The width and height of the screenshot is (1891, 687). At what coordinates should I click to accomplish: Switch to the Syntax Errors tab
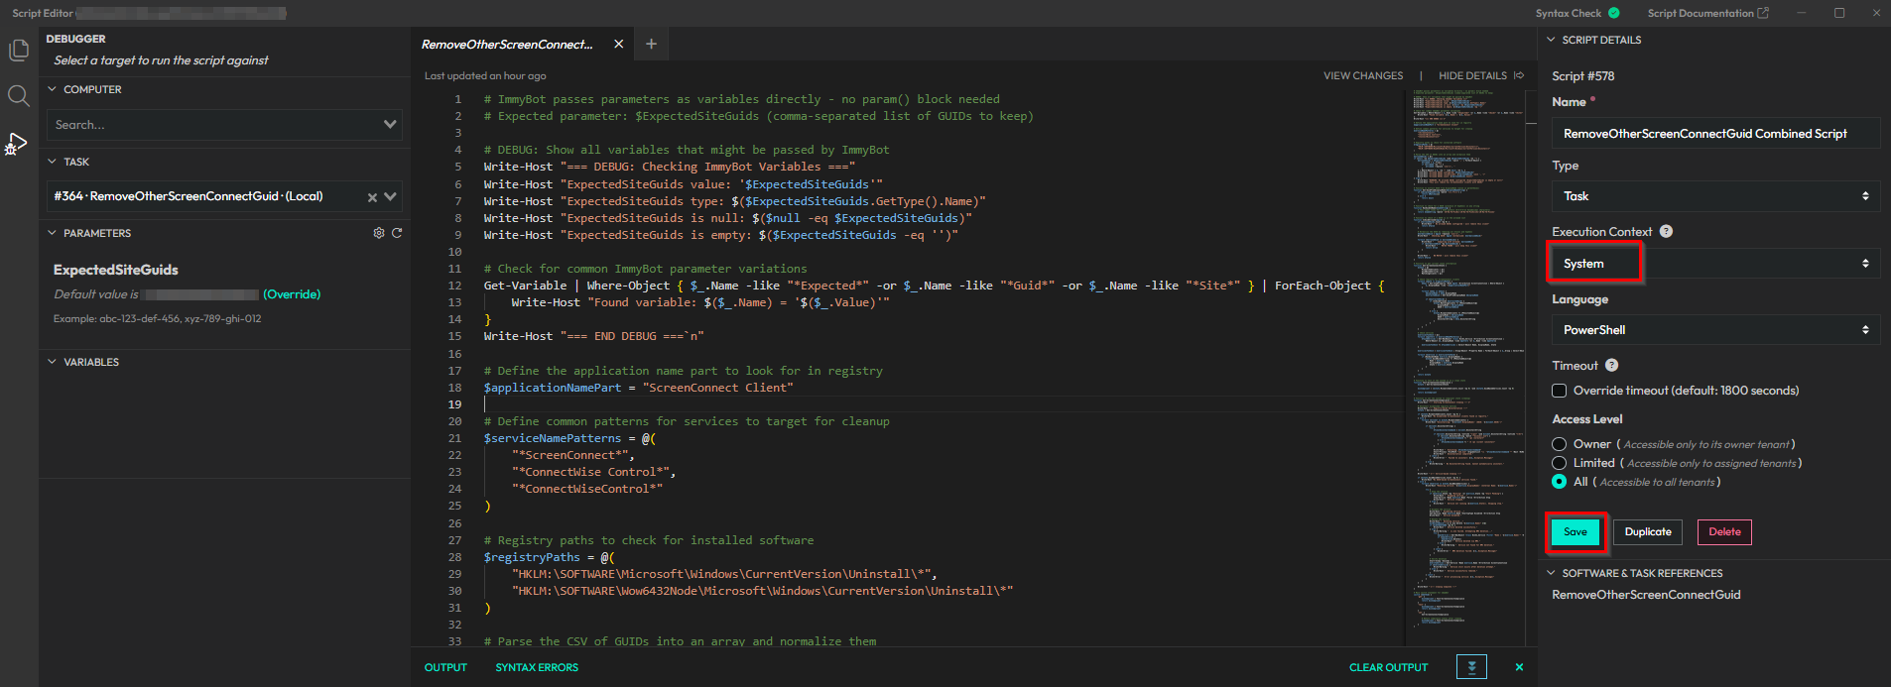(537, 667)
